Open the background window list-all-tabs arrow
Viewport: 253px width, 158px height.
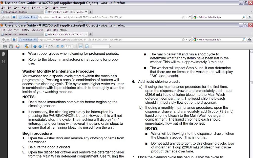[x=251, y=12]
